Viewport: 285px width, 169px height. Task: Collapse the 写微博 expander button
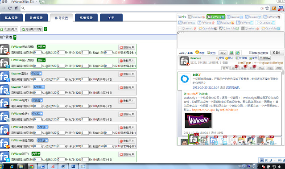click(x=265, y=58)
